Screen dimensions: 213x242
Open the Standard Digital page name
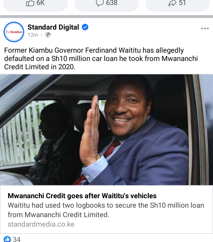click(x=53, y=27)
